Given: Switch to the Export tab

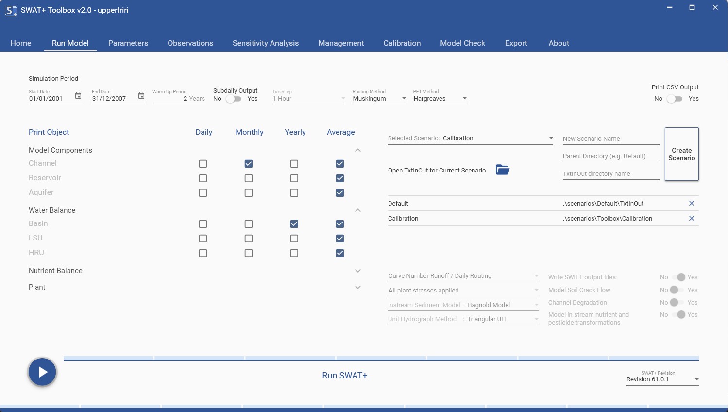Looking at the screenshot, I should (516, 43).
